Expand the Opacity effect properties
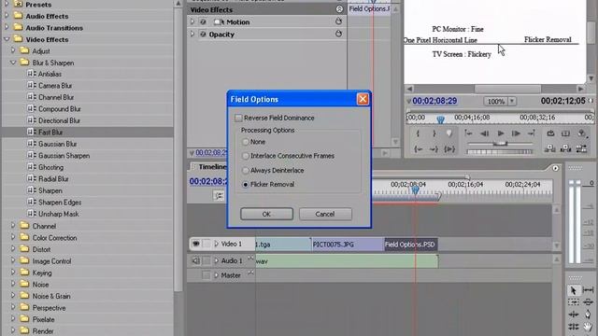 coord(192,35)
